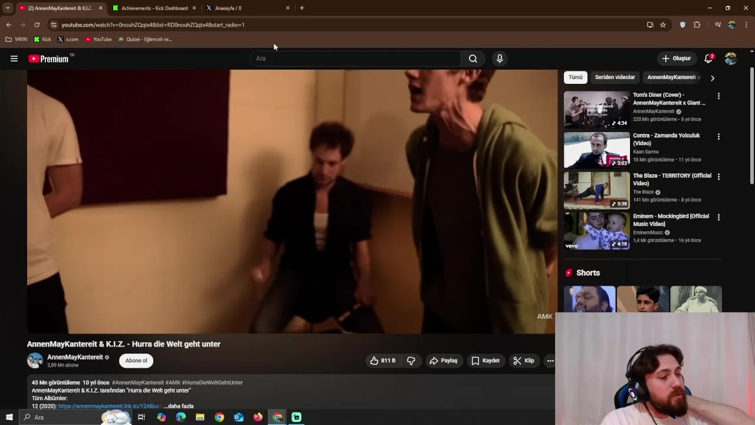Subscribe with Abone ol button
This screenshot has width=755, height=425.
click(136, 361)
